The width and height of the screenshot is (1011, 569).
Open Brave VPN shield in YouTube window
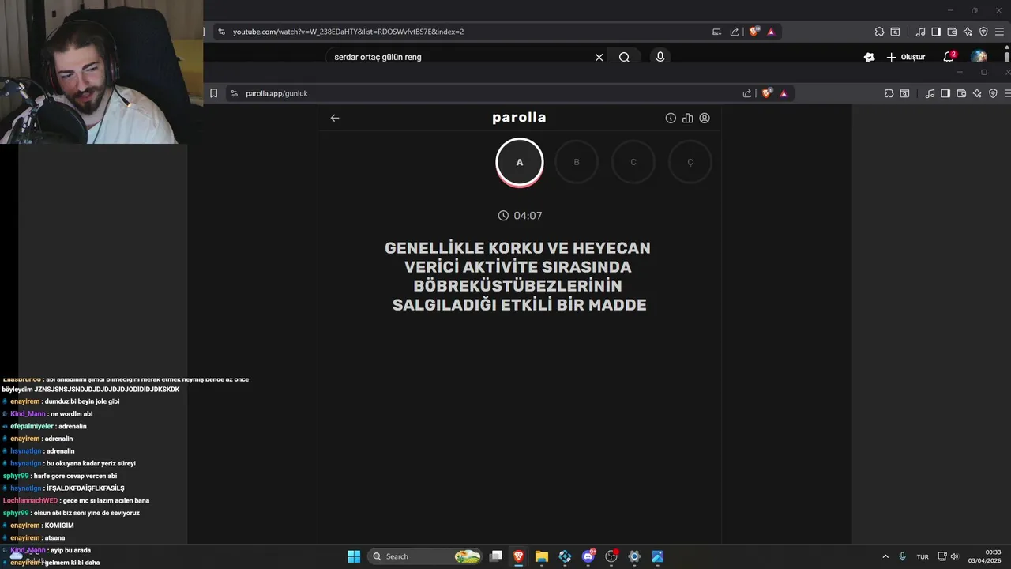tap(983, 32)
